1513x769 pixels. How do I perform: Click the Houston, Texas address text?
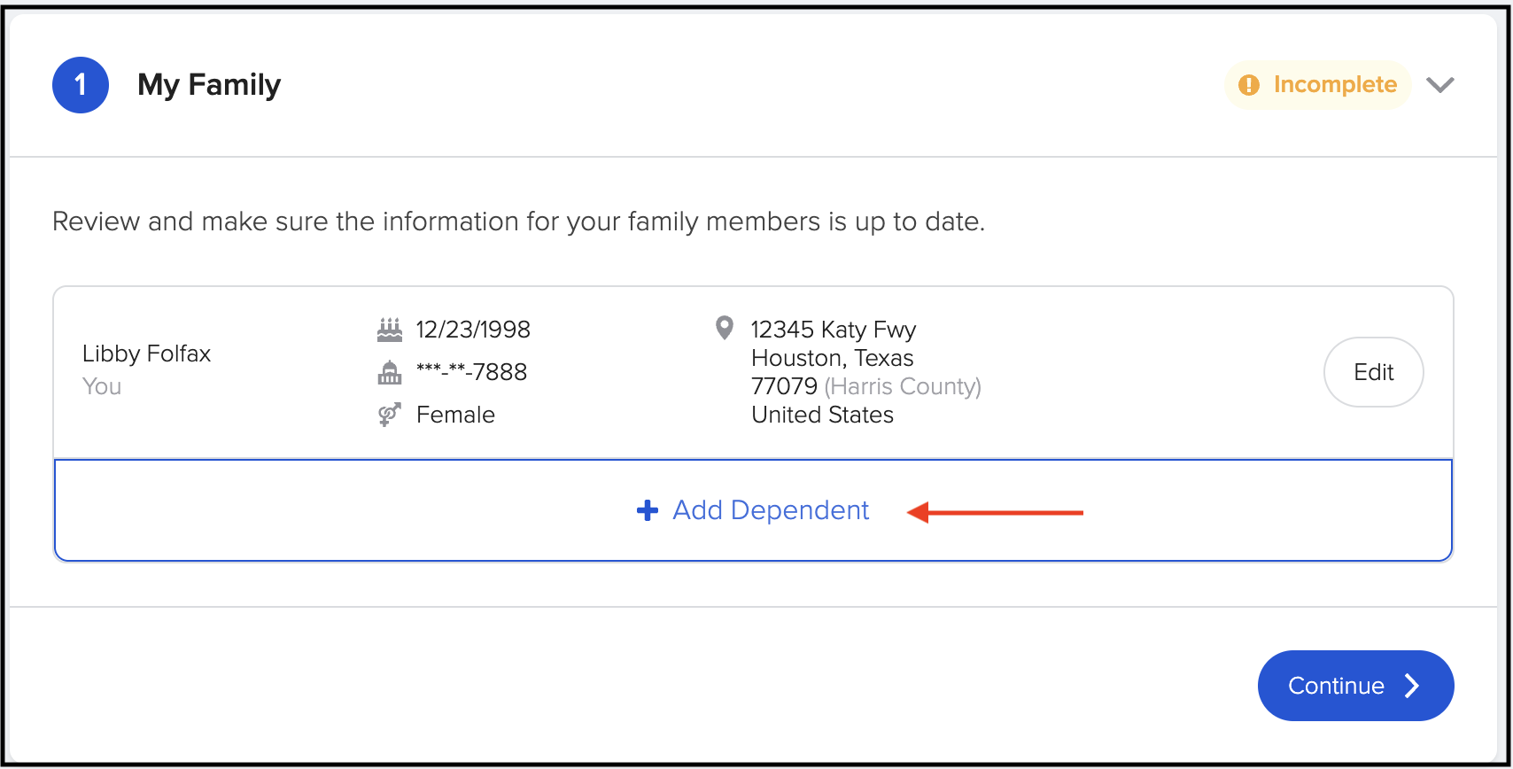pyautogui.click(x=831, y=358)
